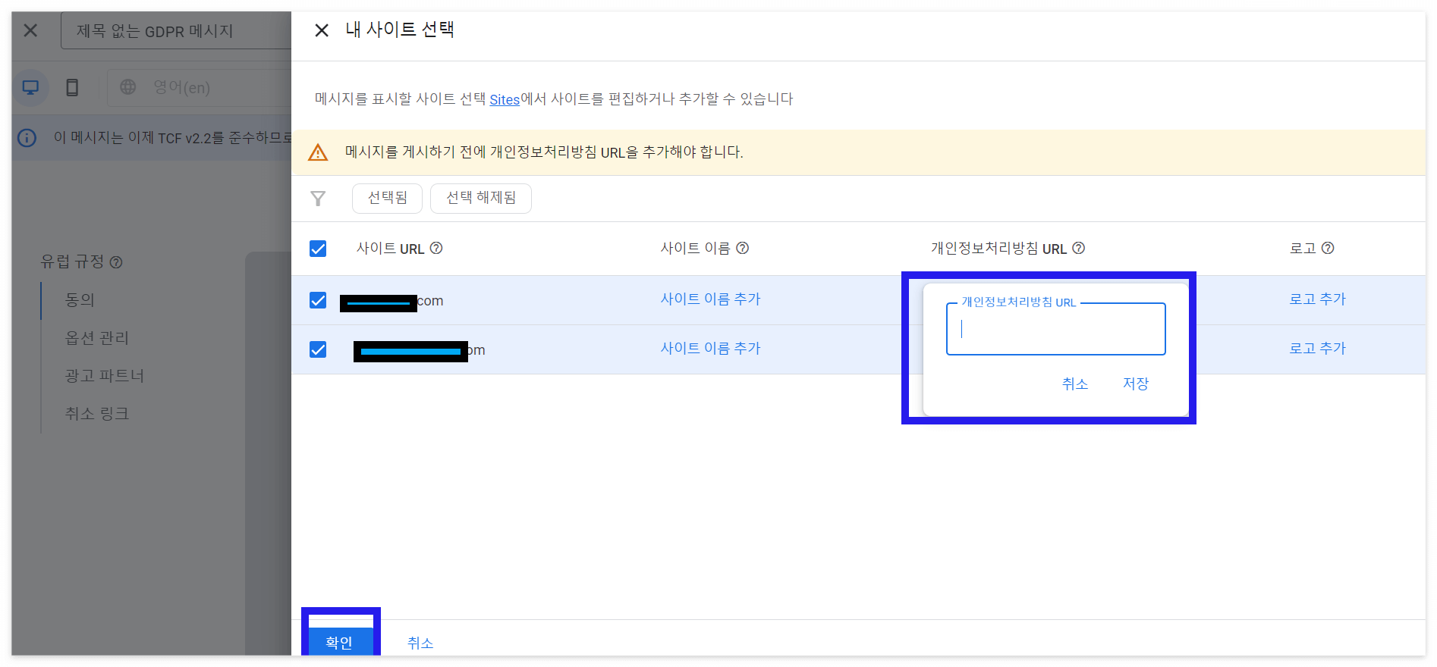Add site name for first site row
The width and height of the screenshot is (1437, 667).
[710, 299]
